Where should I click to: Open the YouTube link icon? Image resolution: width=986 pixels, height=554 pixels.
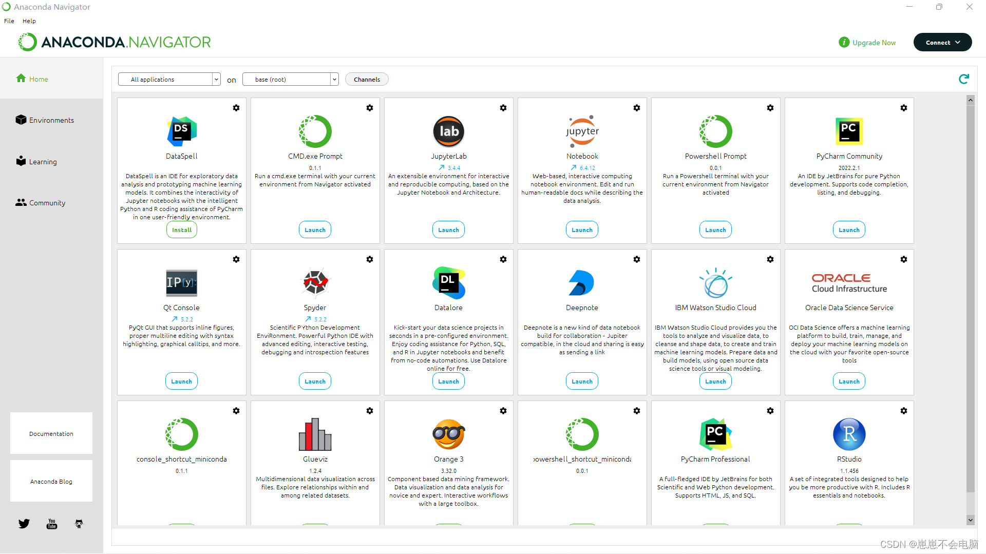pyautogui.click(x=52, y=524)
